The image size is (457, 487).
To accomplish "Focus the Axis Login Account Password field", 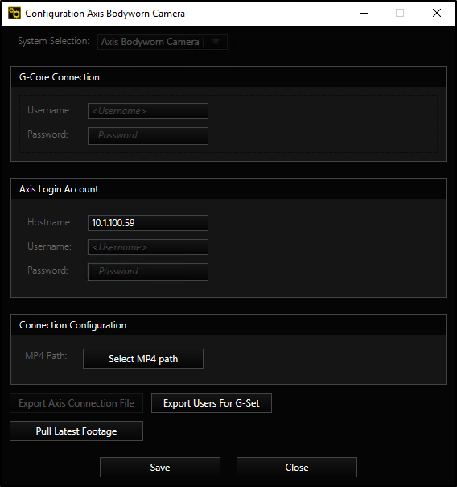I will coord(148,272).
